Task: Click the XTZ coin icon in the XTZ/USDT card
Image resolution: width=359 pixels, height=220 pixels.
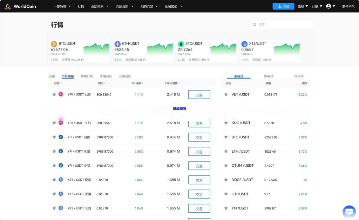Action: pos(244,44)
